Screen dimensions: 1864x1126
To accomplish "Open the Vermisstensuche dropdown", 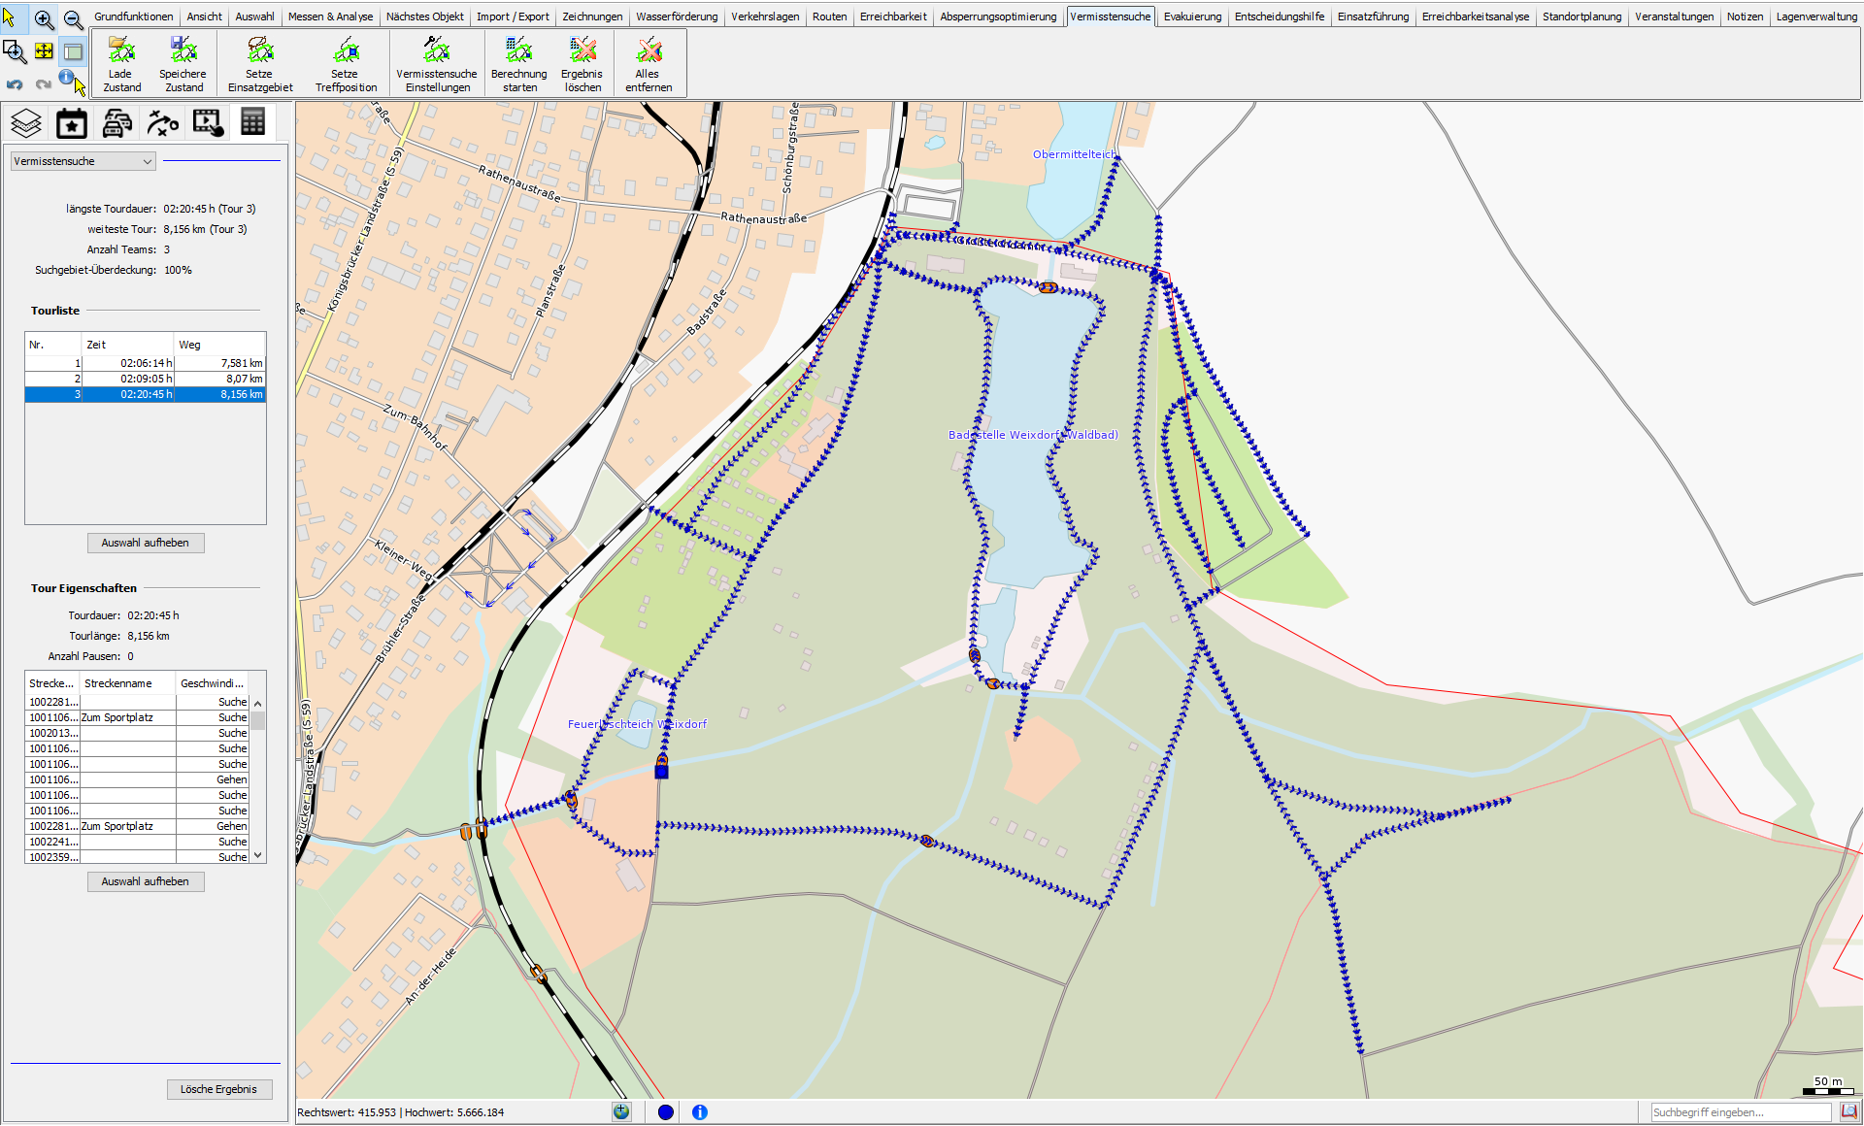I will tap(83, 161).
